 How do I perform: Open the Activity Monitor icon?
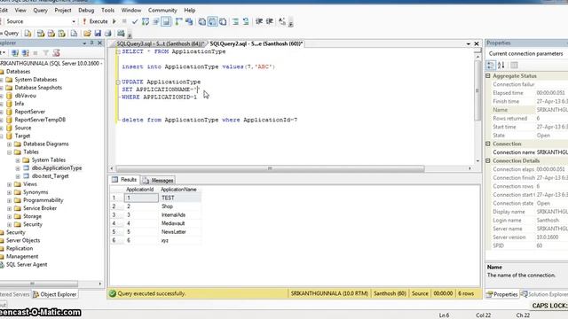click(x=121, y=34)
